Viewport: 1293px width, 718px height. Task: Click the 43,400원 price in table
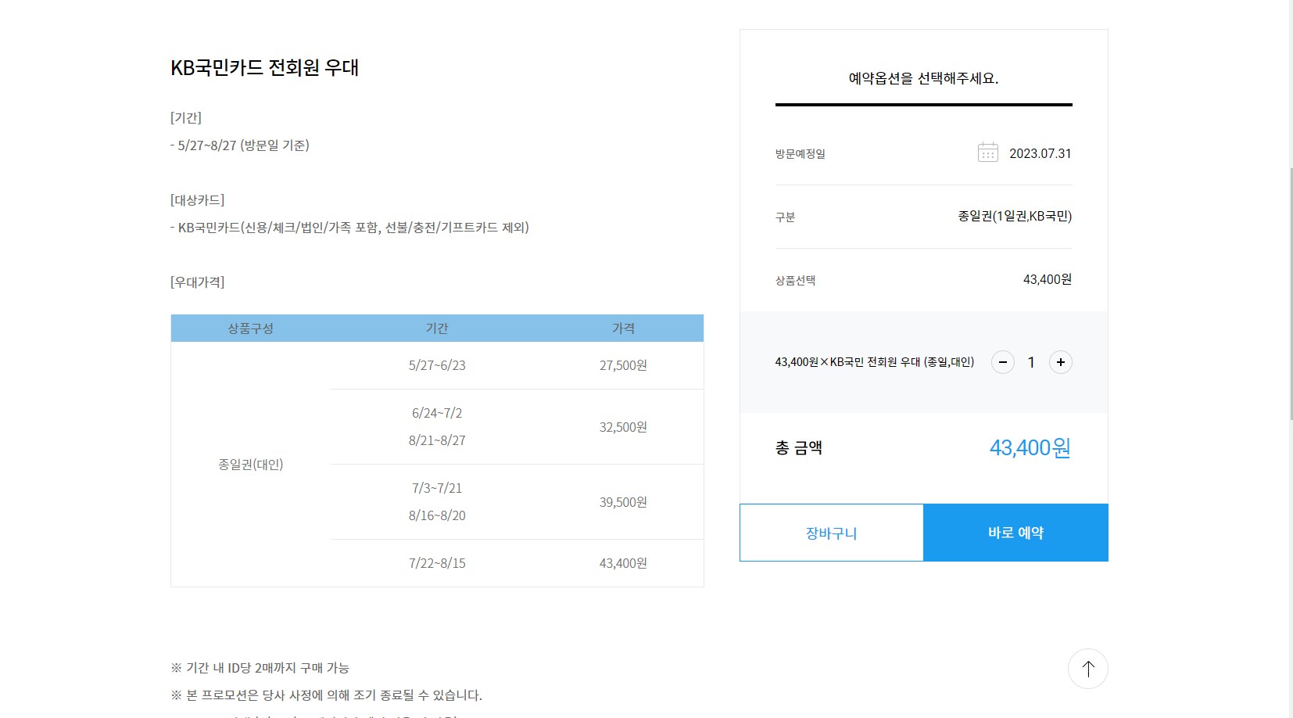(623, 563)
